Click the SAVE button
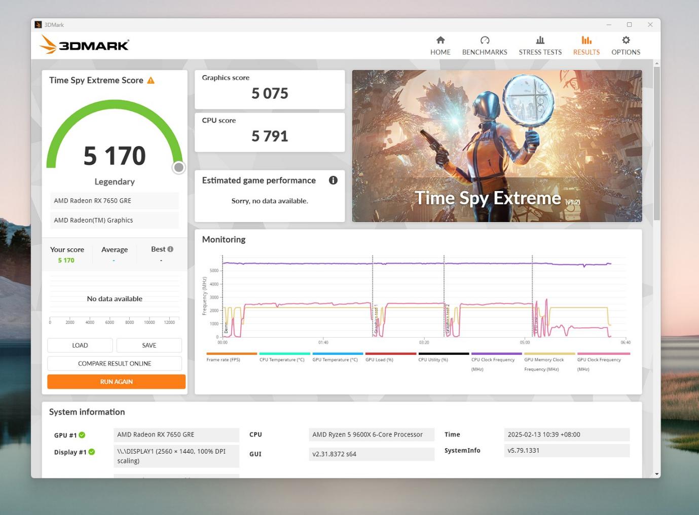 click(x=149, y=345)
